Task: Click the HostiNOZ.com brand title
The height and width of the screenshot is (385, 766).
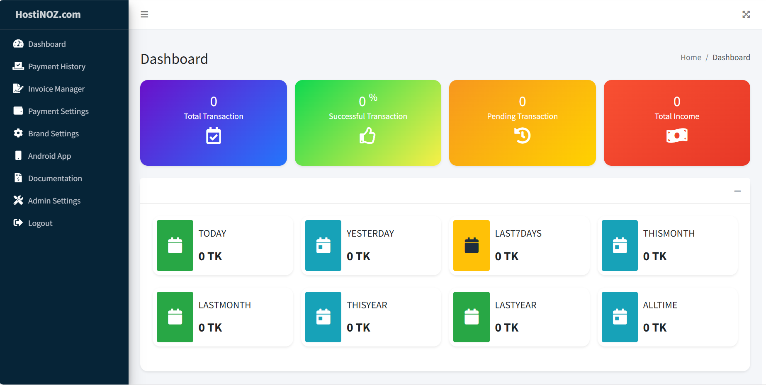Action: coord(48,14)
